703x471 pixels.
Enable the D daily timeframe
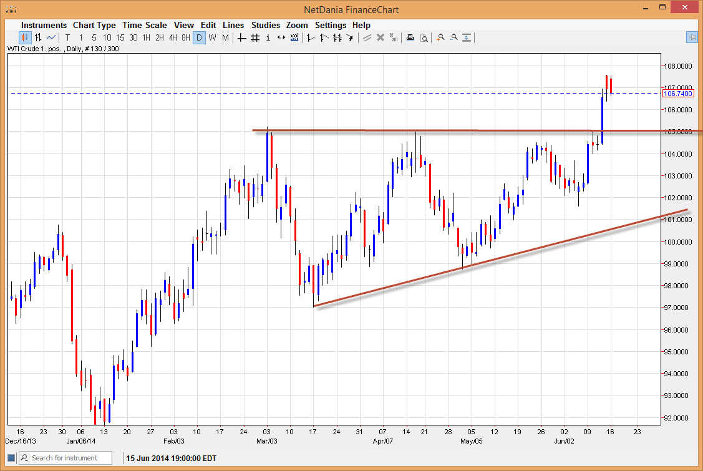coord(198,37)
